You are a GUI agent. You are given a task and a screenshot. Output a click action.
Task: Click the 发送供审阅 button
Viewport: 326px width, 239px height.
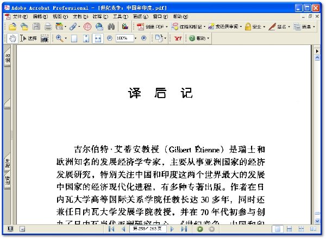click(223, 27)
